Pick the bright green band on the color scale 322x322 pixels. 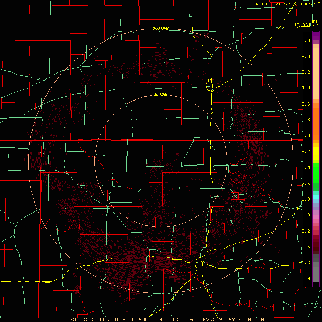coord(316,173)
